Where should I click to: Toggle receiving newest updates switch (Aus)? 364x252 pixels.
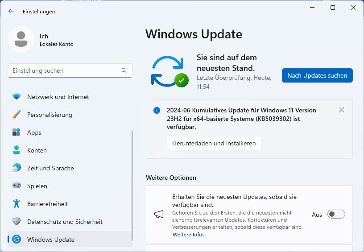(336, 214)
